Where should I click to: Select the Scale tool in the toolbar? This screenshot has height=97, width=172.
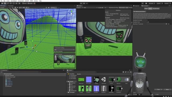coord(11,4)
